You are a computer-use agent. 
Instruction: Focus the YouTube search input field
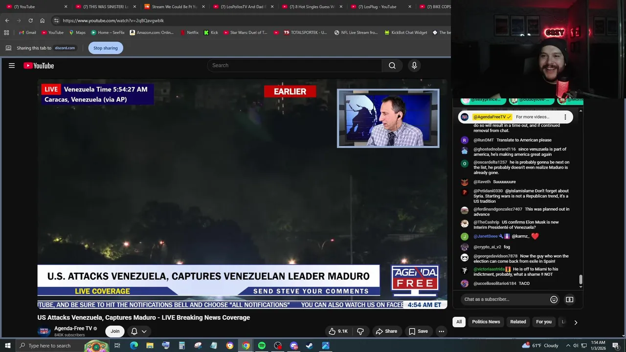(295, 66)
